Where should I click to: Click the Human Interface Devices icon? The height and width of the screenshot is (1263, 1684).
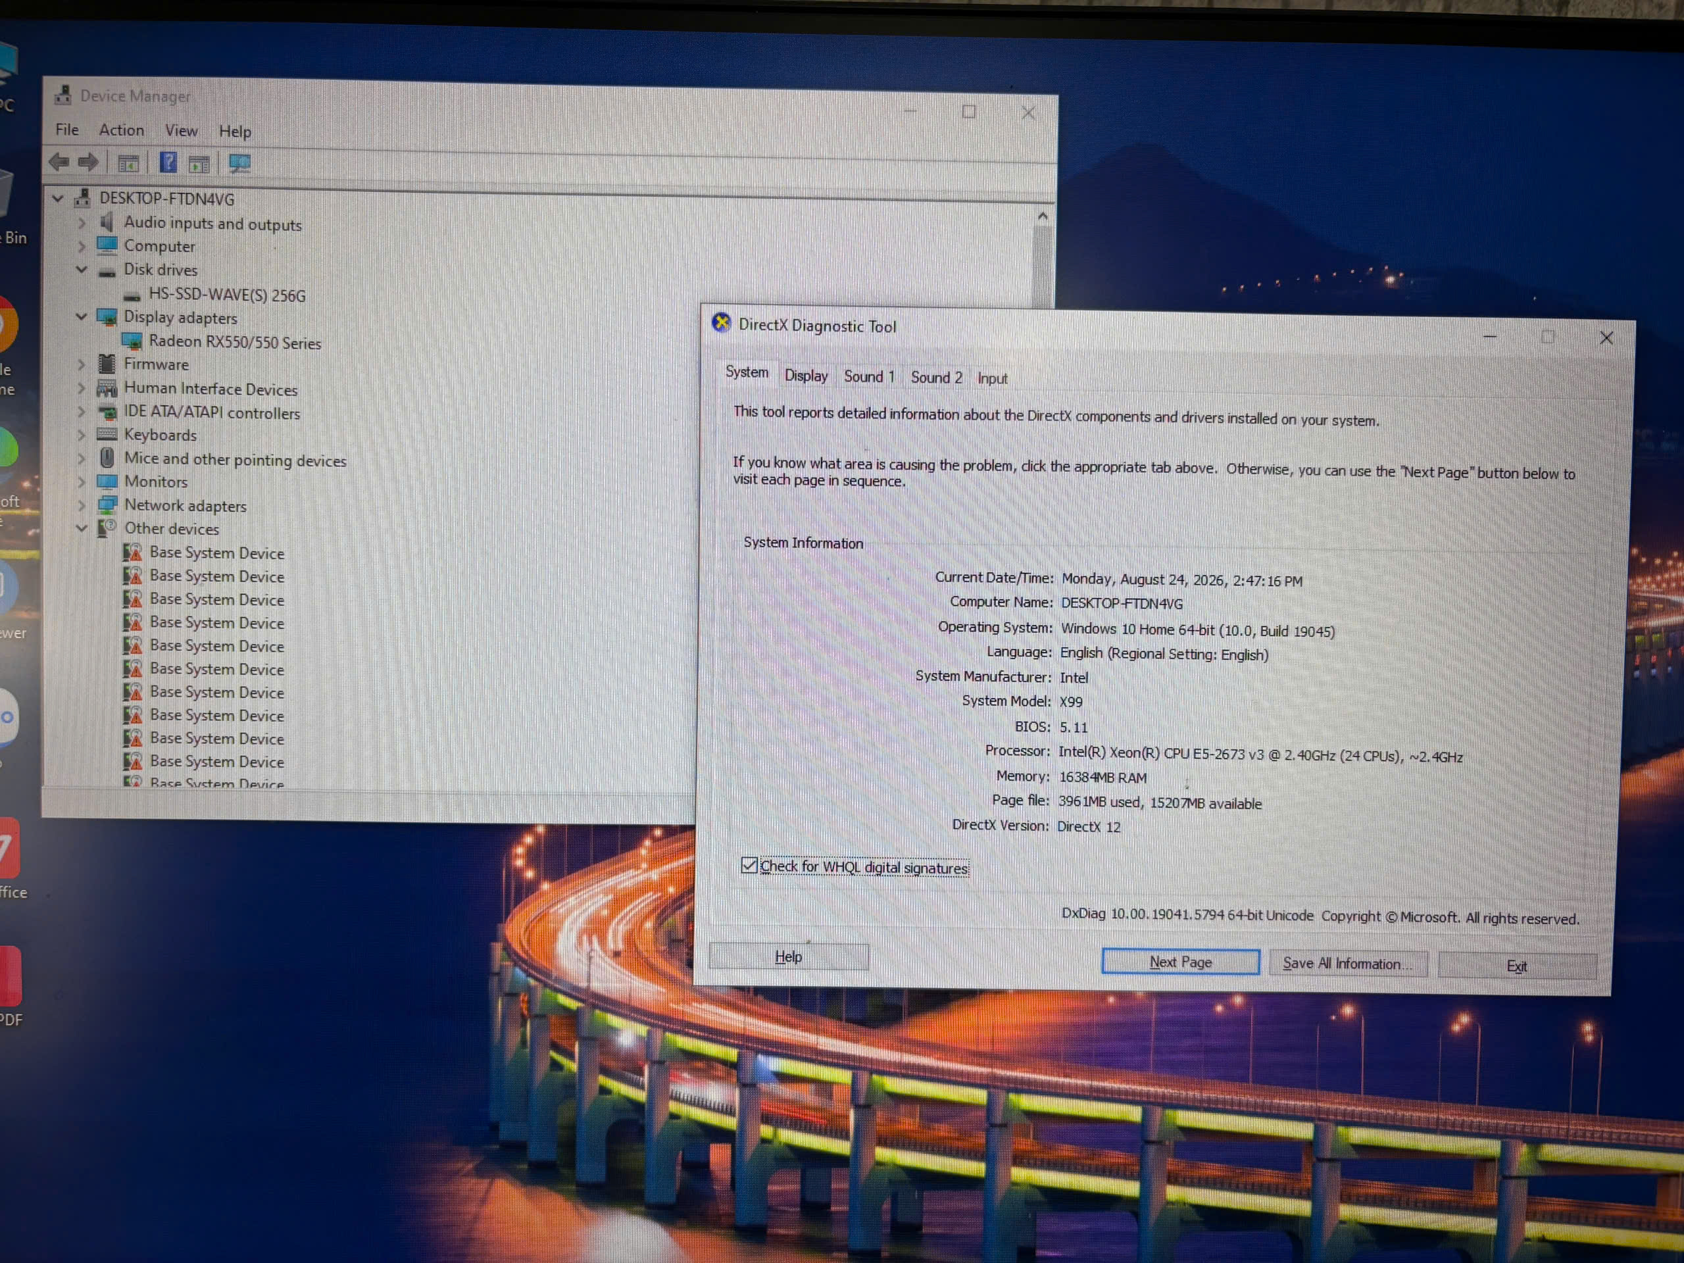pos(107,387)
